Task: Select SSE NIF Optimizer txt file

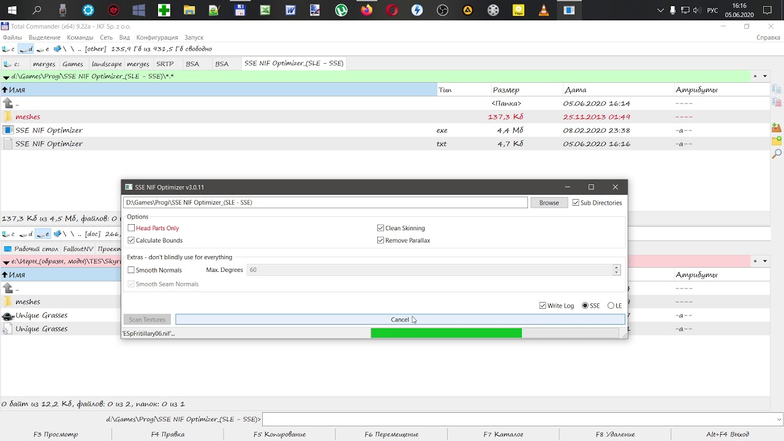Action: point(49,144)
